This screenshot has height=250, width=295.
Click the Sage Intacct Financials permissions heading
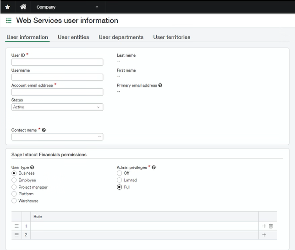pos(49,154)
